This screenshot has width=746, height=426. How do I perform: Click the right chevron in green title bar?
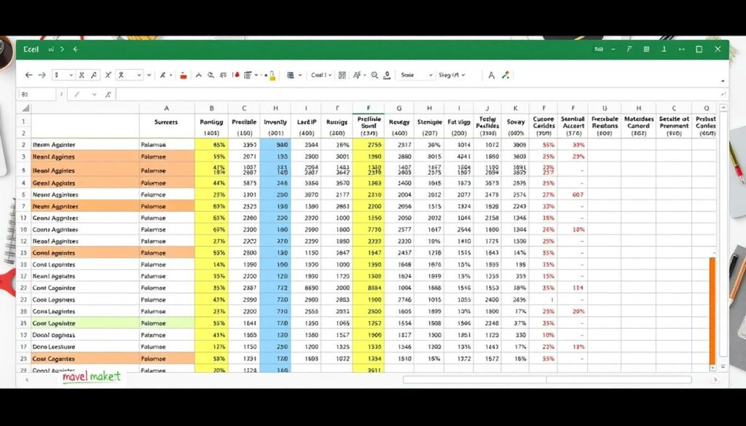[x=62, y=49]
